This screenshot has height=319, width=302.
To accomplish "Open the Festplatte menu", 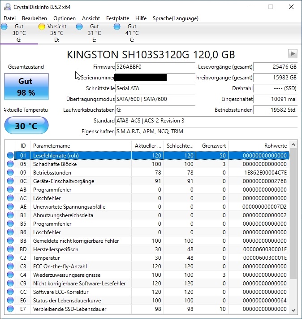I will pyautogui.click(x=117, y=18).
